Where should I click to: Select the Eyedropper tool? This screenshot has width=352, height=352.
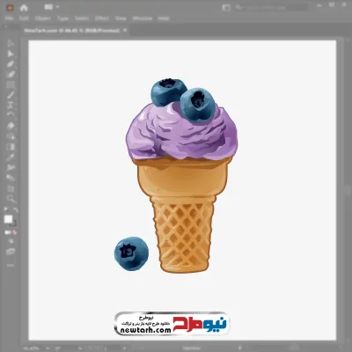(11, 158)
